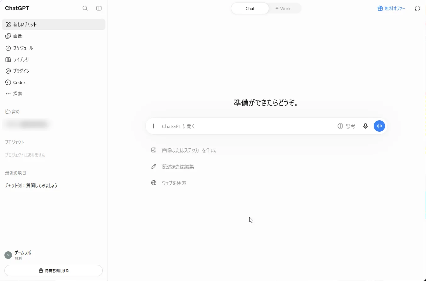Screen dimensions: 426x281
Task: Switch to the Chat tab
Action: [x=250, y=9]
